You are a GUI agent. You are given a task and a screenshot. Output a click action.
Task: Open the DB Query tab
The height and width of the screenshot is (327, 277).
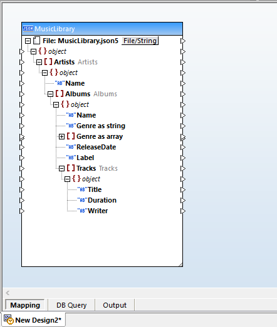71,305
